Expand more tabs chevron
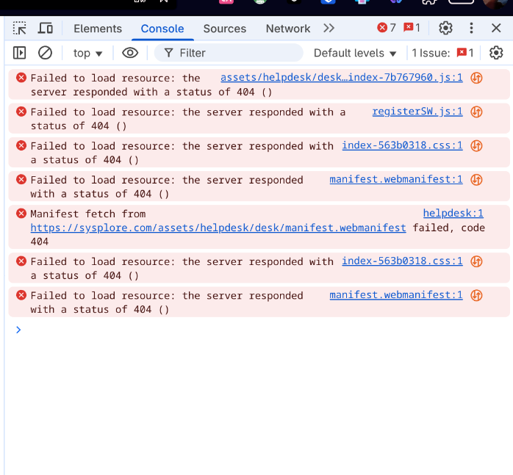The height and width of the screenshot is (475, 513). tap(329, 28)
